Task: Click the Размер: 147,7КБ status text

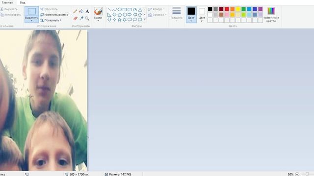Action: pos(120,174)
